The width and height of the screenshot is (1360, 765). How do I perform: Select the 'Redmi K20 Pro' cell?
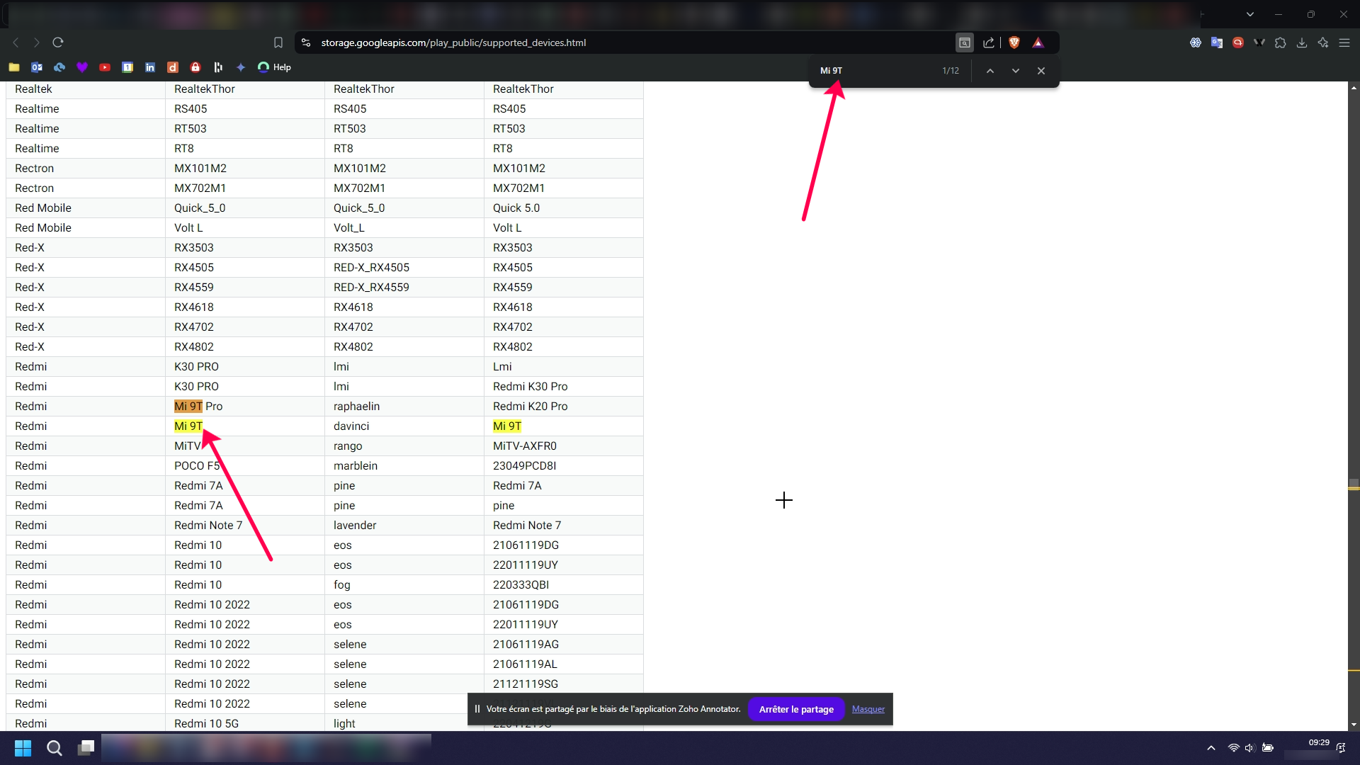click(563, 406)
